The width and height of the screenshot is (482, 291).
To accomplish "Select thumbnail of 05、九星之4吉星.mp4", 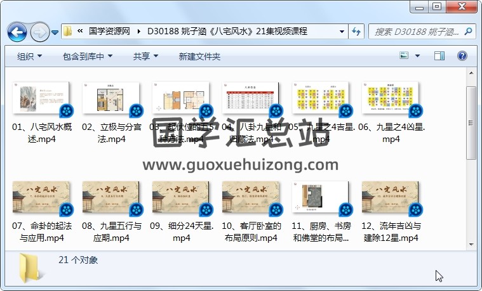I will coord(320,98).
